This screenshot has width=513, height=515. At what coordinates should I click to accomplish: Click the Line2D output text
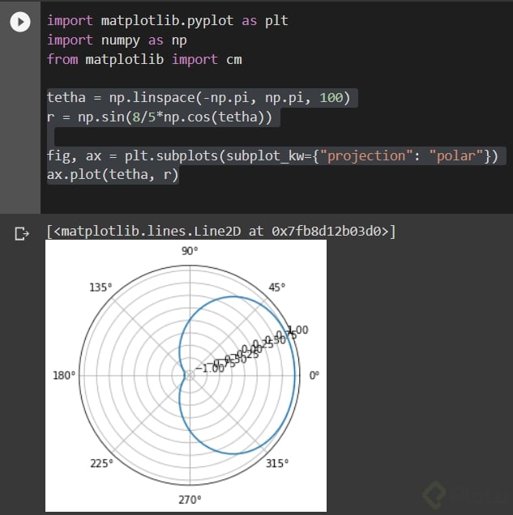tap(221, 232)
